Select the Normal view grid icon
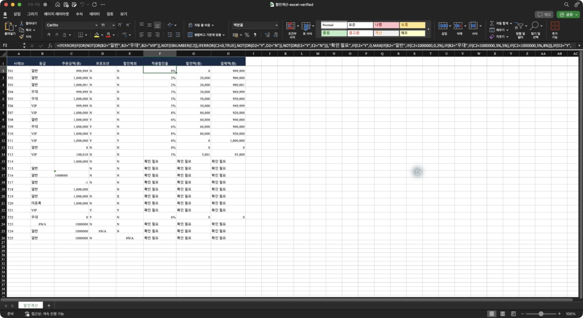This screenshot has width=583, height=318. point(491,314)
